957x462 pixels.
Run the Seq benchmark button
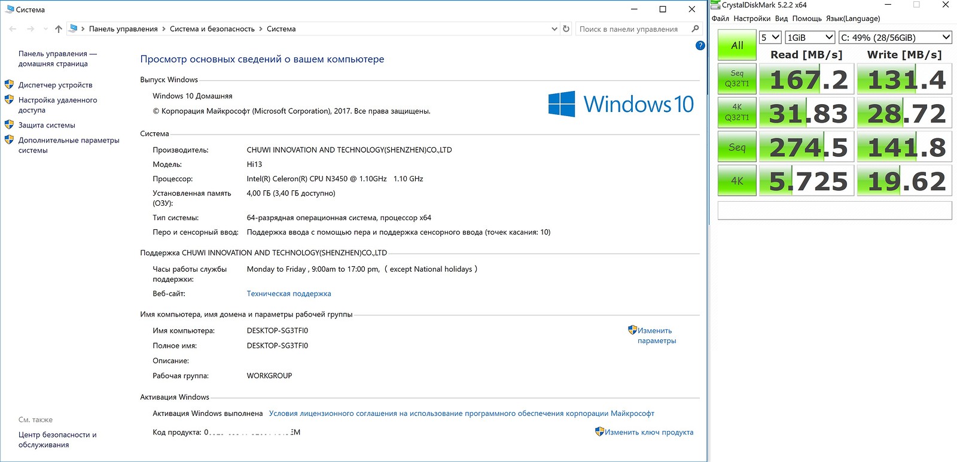pyautogui.click(x=737, y=147)
